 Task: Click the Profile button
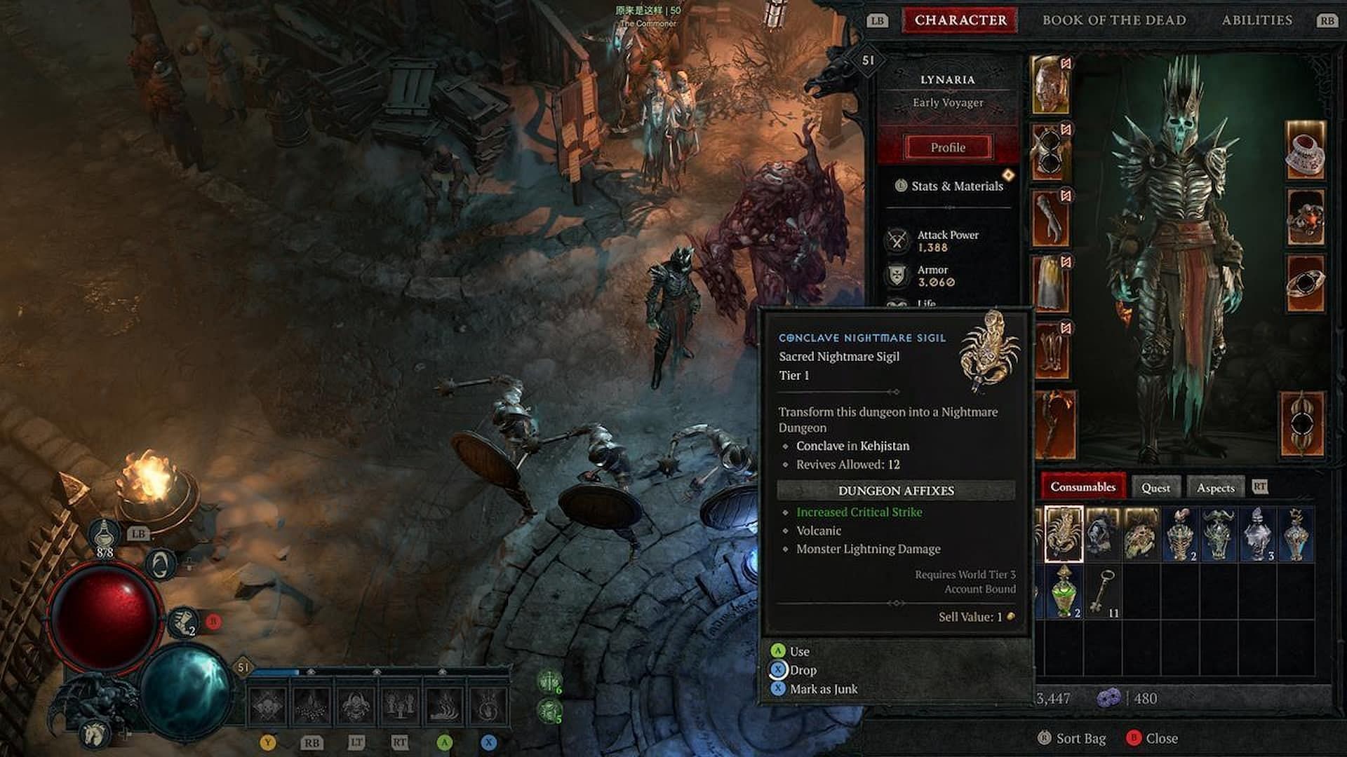point(949,147)
